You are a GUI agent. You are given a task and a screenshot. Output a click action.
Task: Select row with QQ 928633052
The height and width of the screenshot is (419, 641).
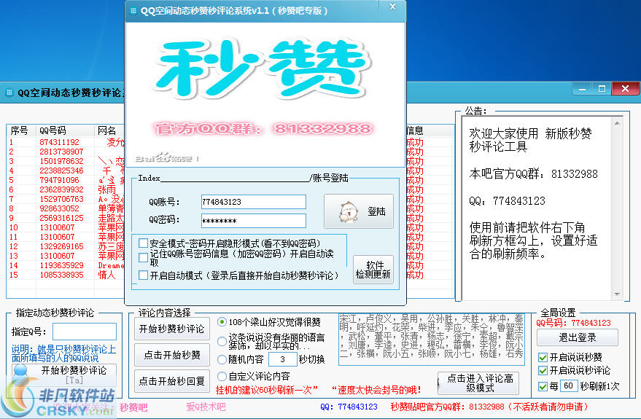[x=66, y=208]
